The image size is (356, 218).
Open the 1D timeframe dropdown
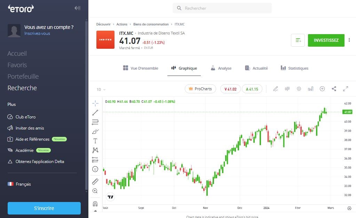(x=100, y=89)
